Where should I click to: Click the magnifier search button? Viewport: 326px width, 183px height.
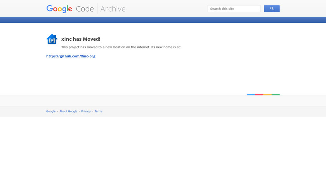[272, 9]
